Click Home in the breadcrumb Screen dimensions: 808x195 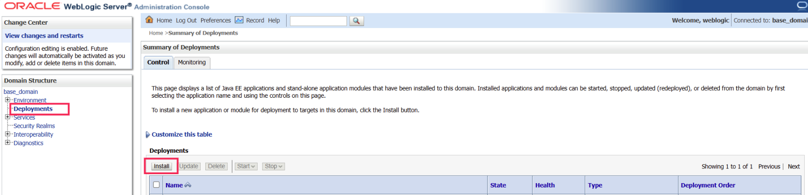(x=156, y=33)
